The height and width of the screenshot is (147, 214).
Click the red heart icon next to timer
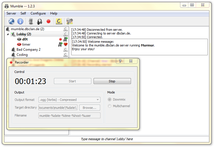(65, 44)
